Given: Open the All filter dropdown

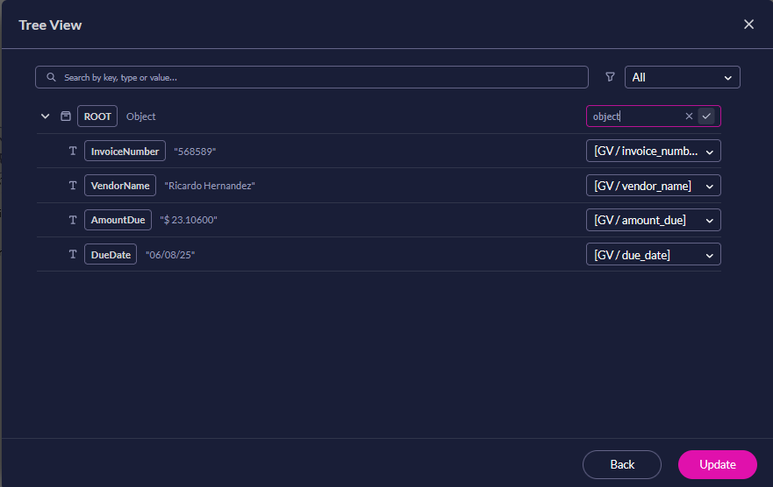Looking at the screenshot, I should tap(682, 77).
